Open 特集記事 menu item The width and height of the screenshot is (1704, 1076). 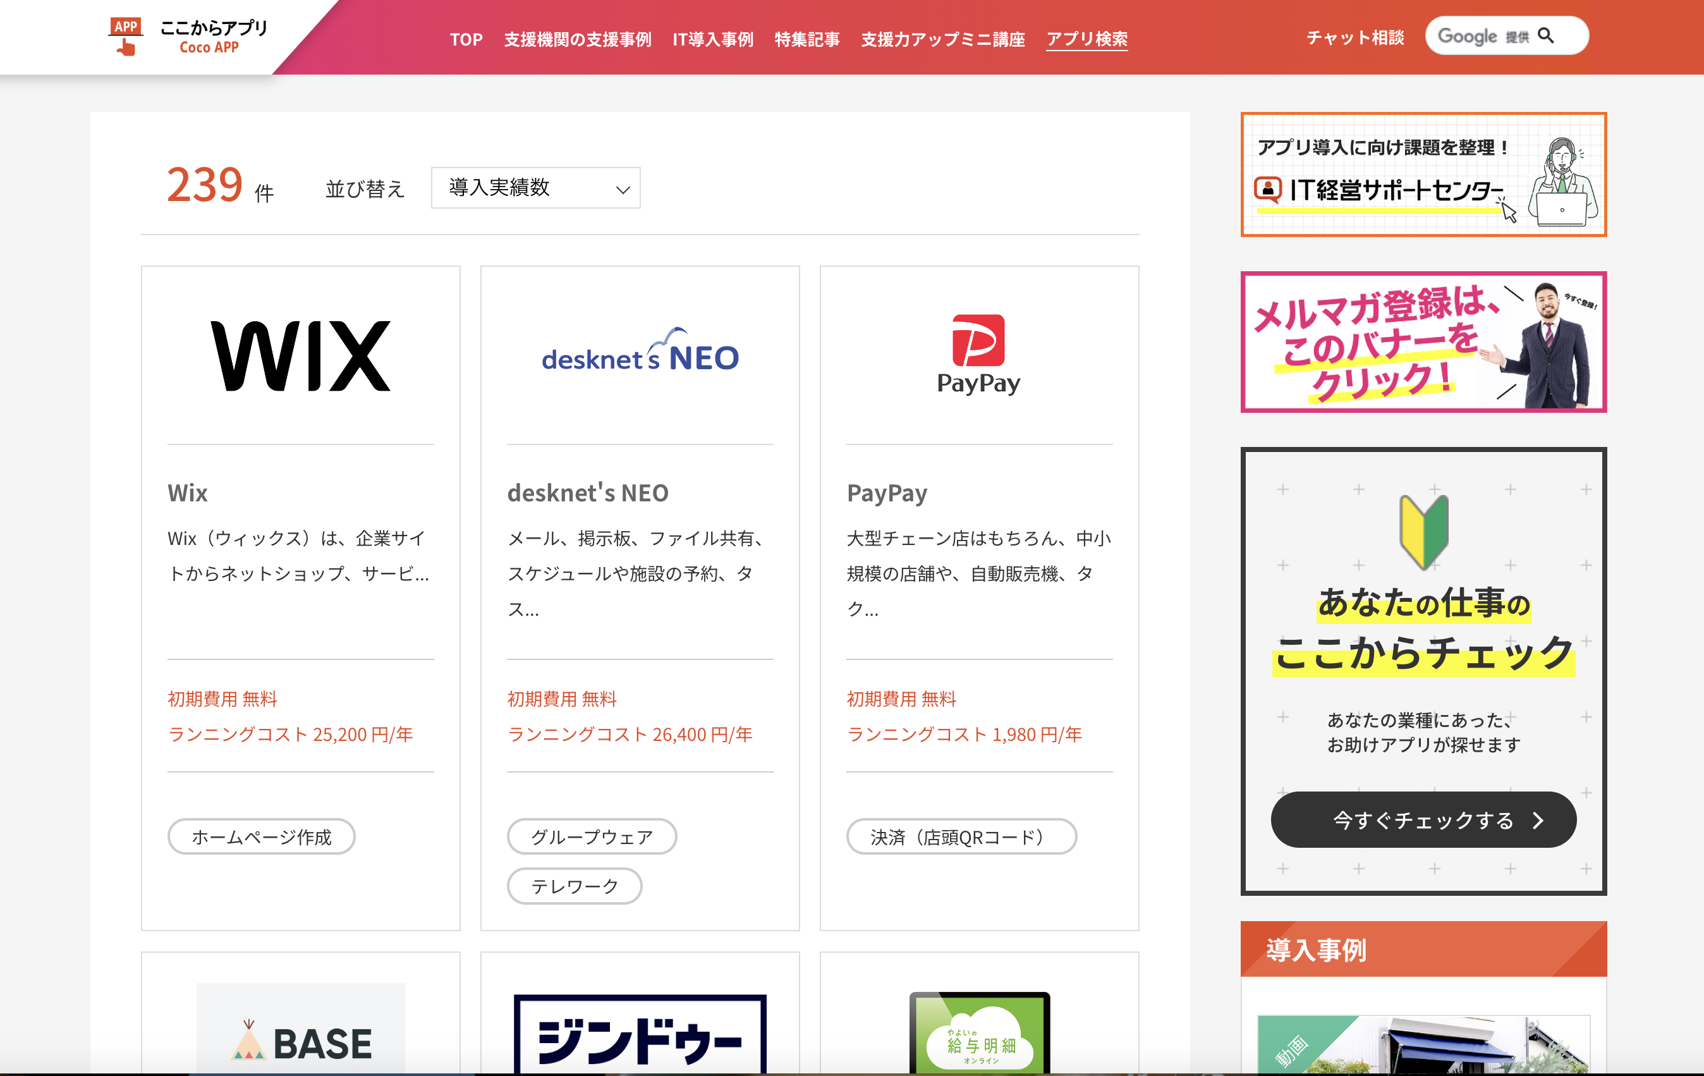click(806, 39)
